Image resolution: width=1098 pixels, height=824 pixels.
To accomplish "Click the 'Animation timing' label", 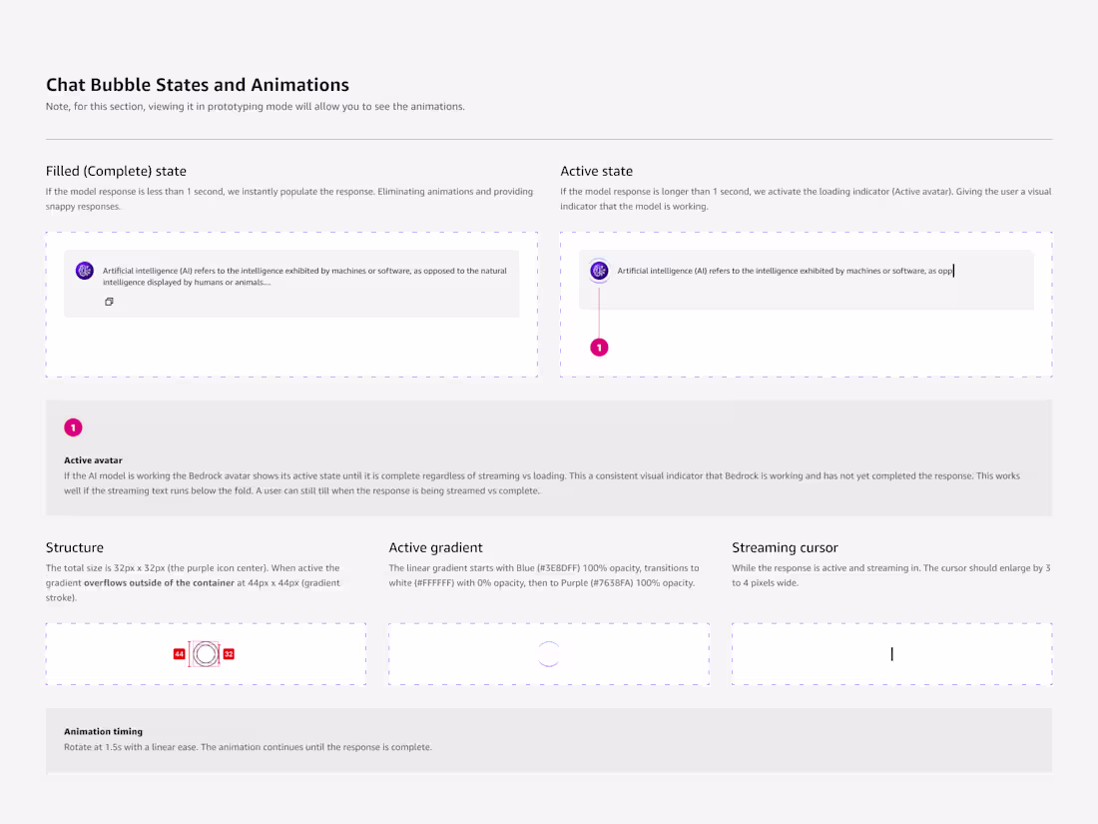I will (x=103, y=731).
